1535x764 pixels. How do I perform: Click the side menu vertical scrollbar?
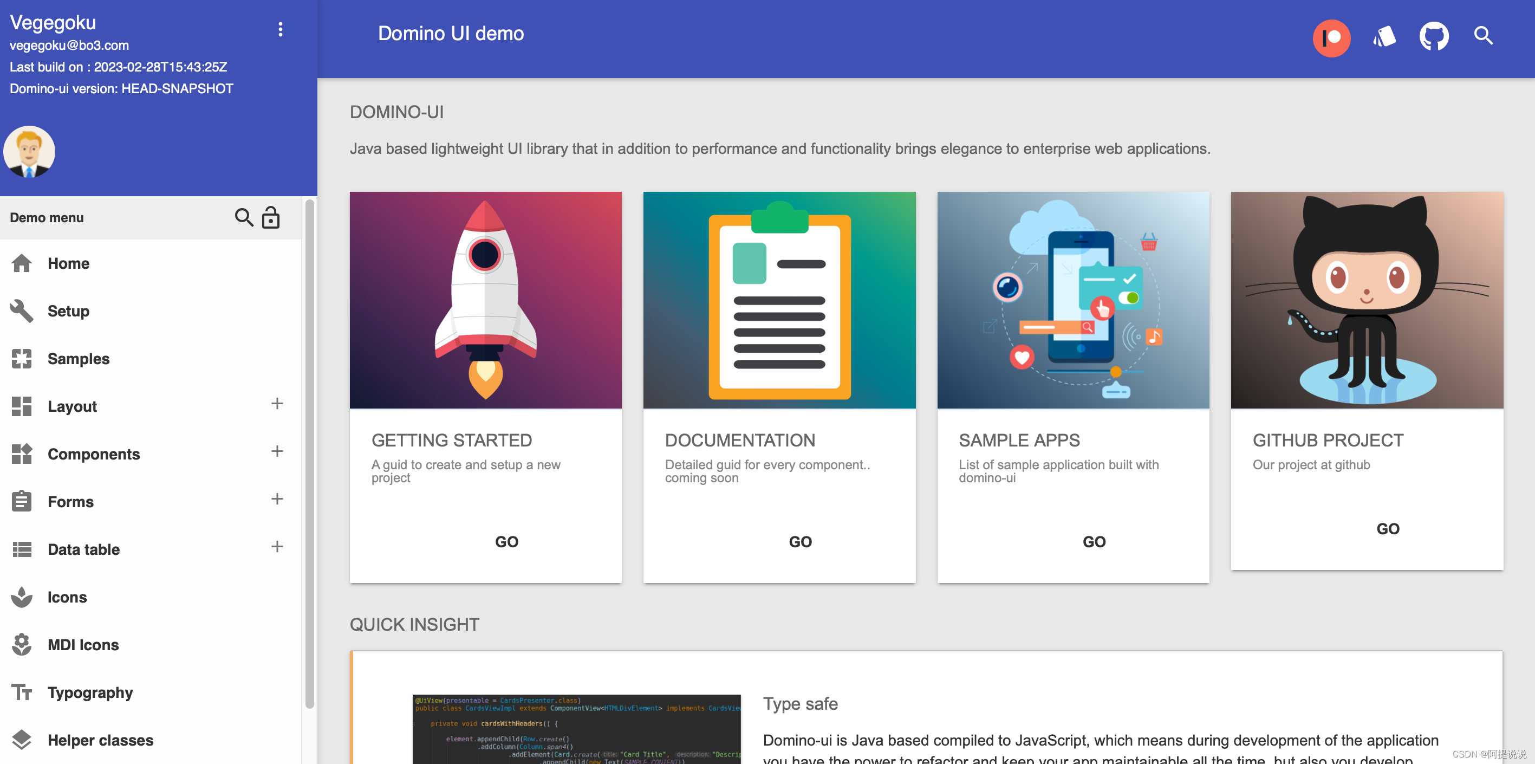[x=309, y=454]
